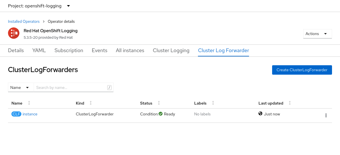
Task: Click Create ClusterLogForwarder button
Action: pos(302,70)
